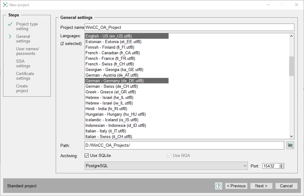Select the SSA settings step
The width and height of the screenshot is (304, 196).
coord(23,64)
